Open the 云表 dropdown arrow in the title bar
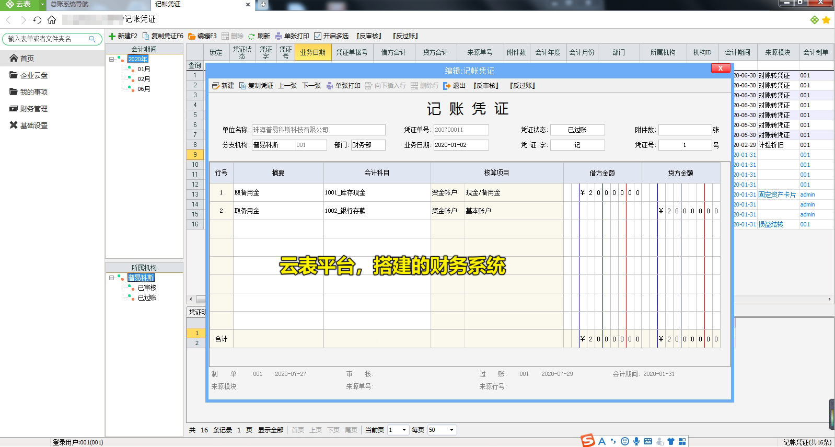 [42, 4]
